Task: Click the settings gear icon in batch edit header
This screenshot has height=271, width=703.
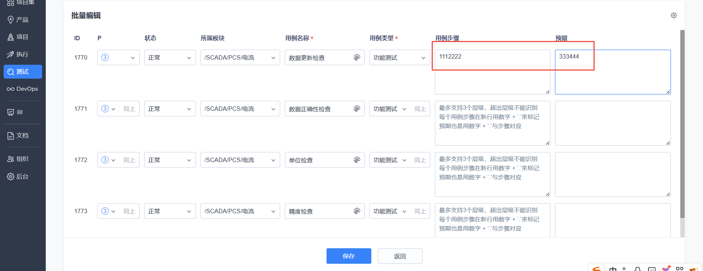Action: (674, 15)
